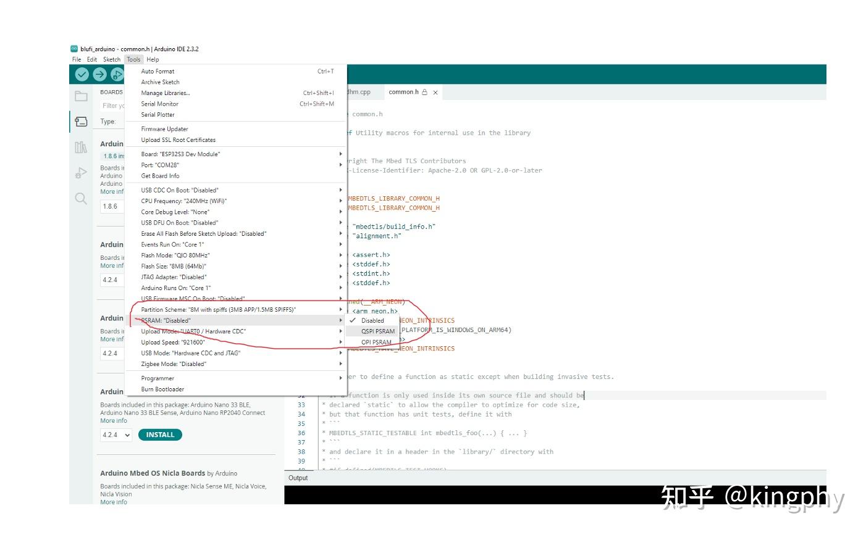Viewport: 866px width, 537px height.
Task: Open More info link under Nicla Vision
Action: click(x=114, y=502)
